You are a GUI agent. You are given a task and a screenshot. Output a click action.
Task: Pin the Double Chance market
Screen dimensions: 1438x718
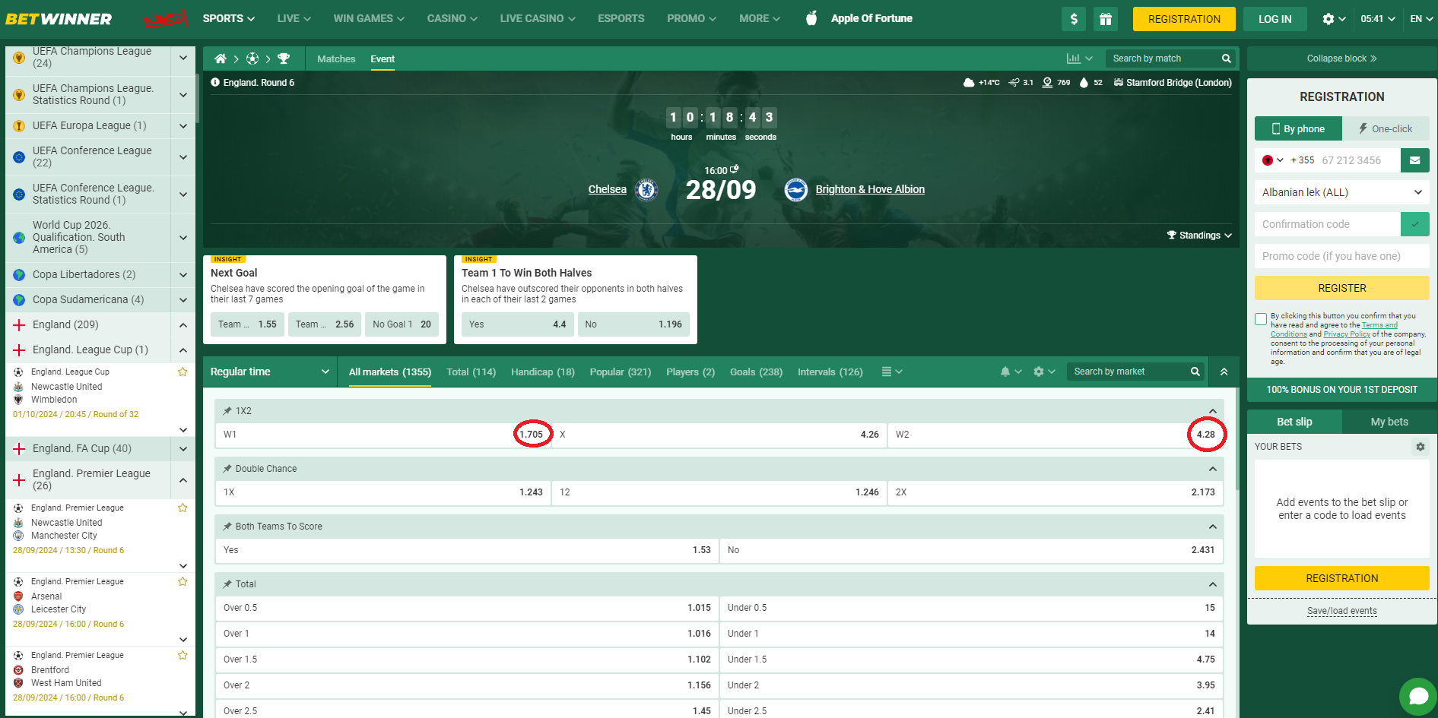(x=227, y=469)
